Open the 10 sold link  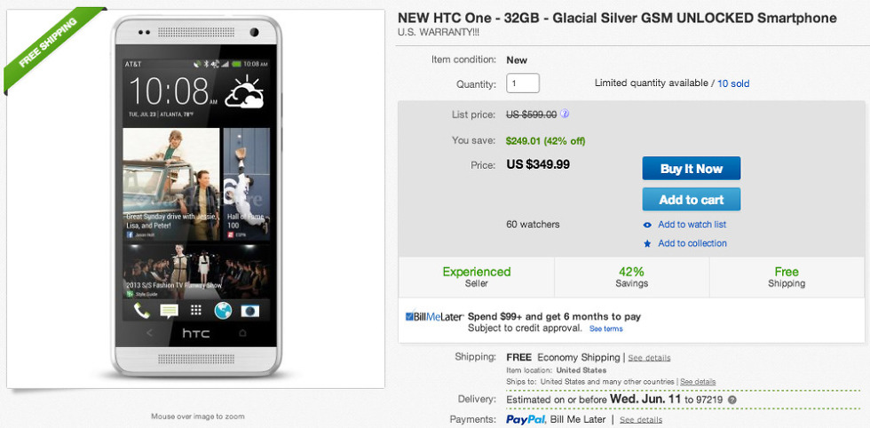tap(733, 83)
